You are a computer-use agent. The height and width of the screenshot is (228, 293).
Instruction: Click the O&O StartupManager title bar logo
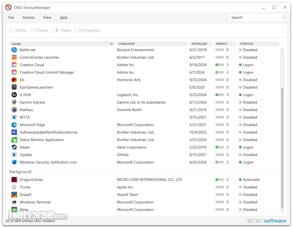(x=8, y=7)
